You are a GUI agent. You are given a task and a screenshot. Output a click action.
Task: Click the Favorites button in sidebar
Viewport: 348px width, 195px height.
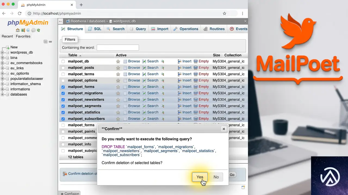click(x=23, y=36)
